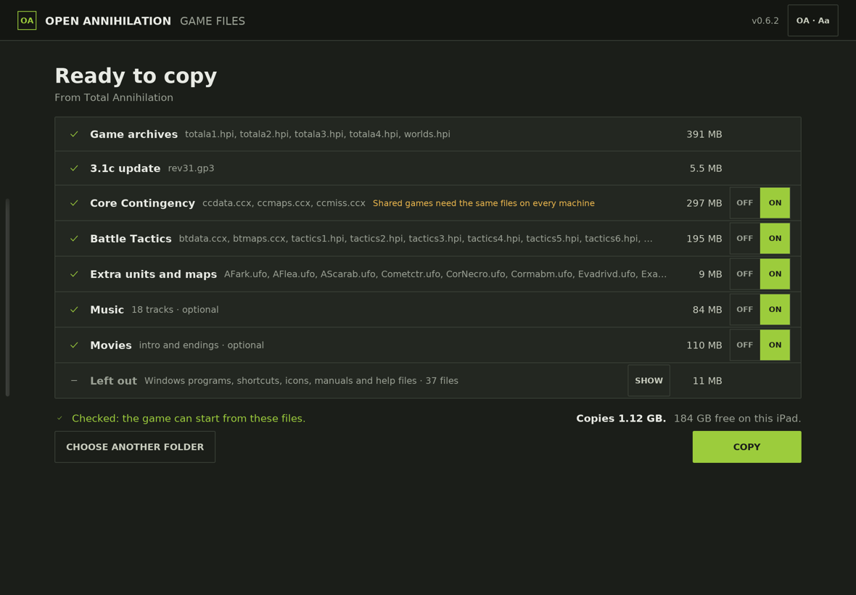Select the GAME FILES header label
Viewport: 856px width, 595px height.
pyautogui.click(x=213, y=21)
